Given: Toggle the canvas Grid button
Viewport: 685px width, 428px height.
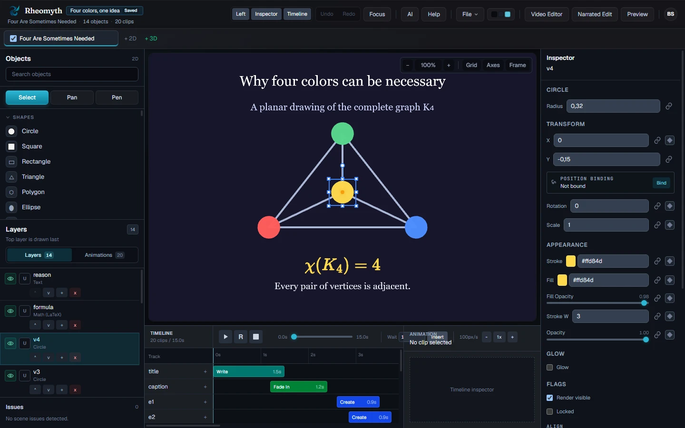Looking at the screenshot, I should pos(471,65).
